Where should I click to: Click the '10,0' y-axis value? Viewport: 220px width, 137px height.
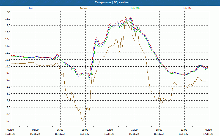pos(8,66)
